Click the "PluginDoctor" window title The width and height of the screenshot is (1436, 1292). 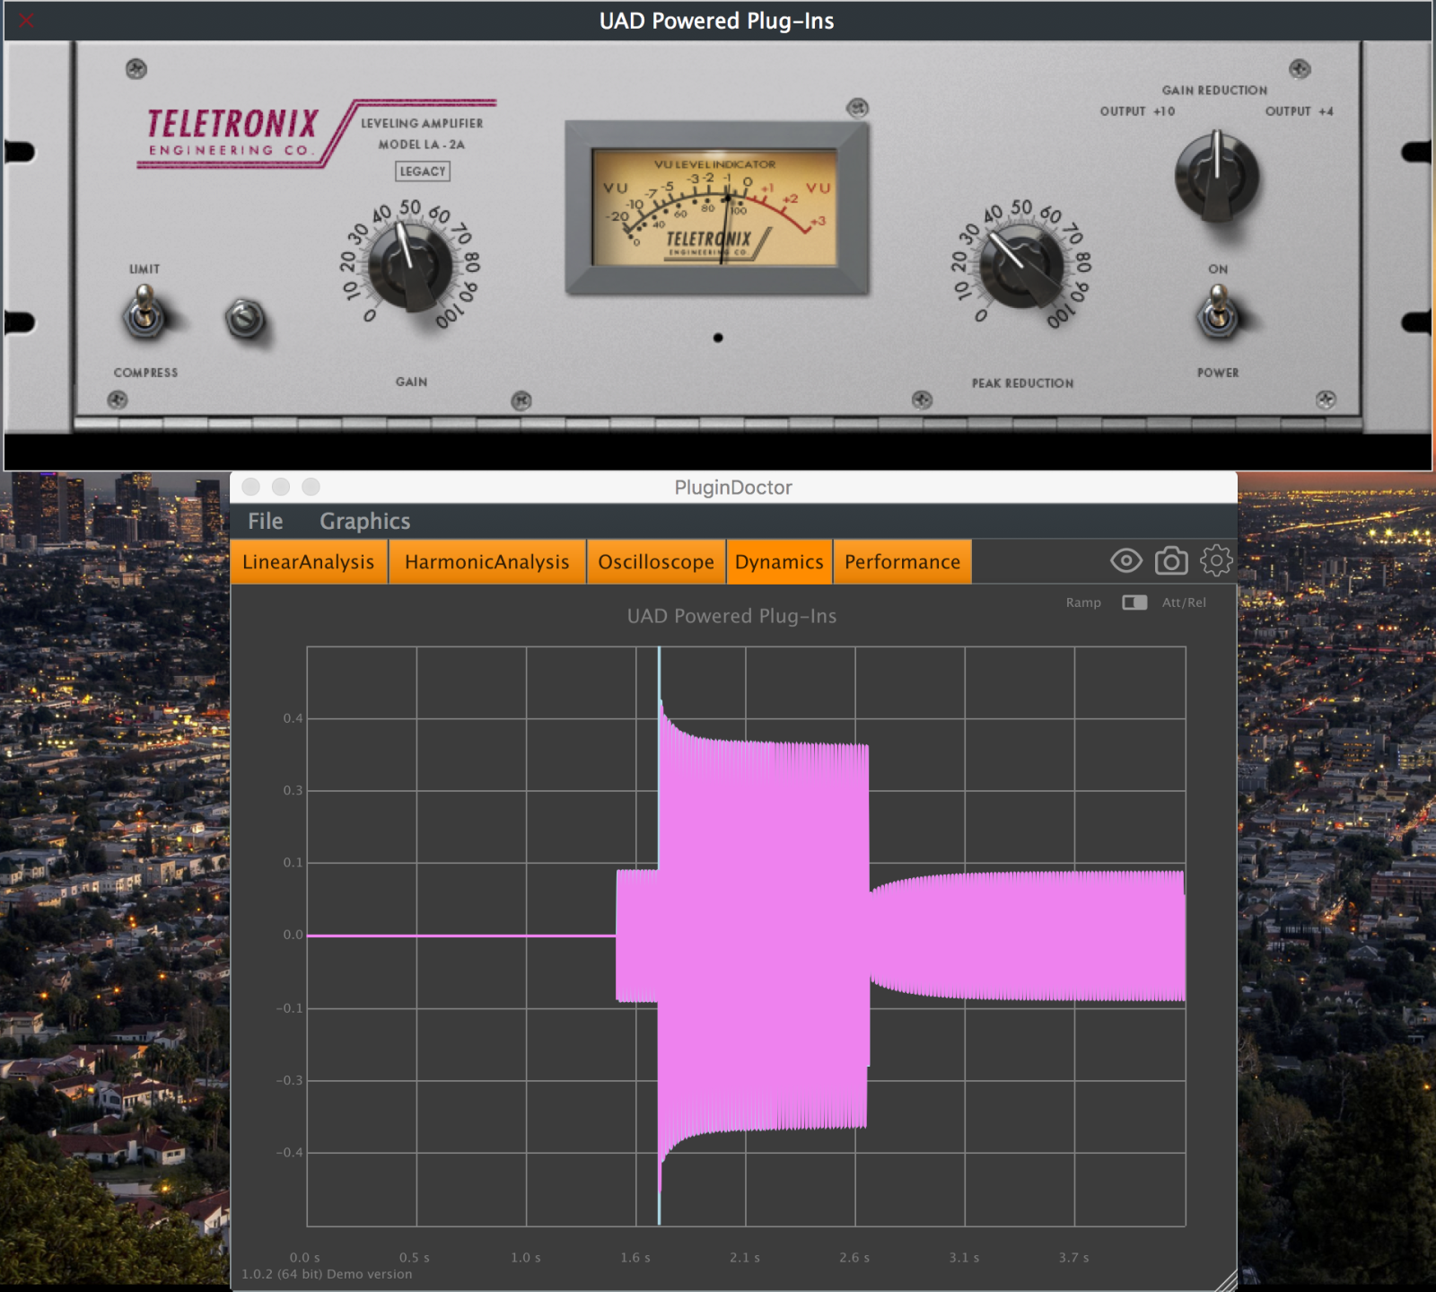coord(733,488)
